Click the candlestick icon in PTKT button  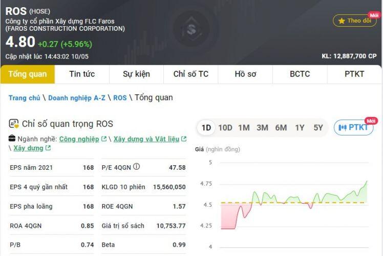click(x=343, y=128)
